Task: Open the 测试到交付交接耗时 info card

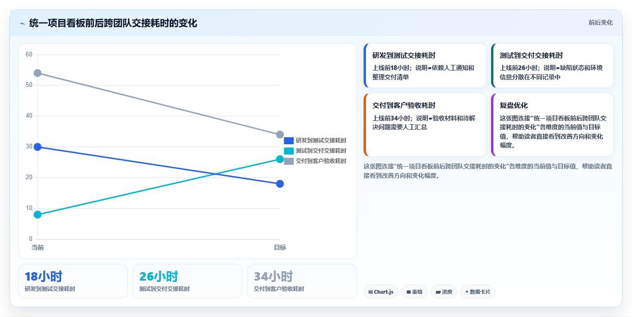Action: 552,66
